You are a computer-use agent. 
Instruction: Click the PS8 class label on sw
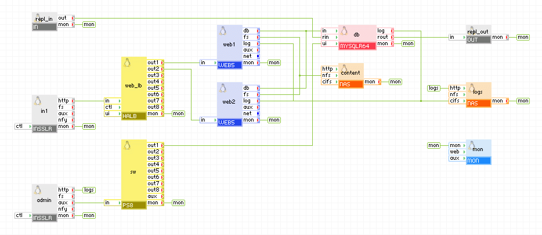click(133, 205)
